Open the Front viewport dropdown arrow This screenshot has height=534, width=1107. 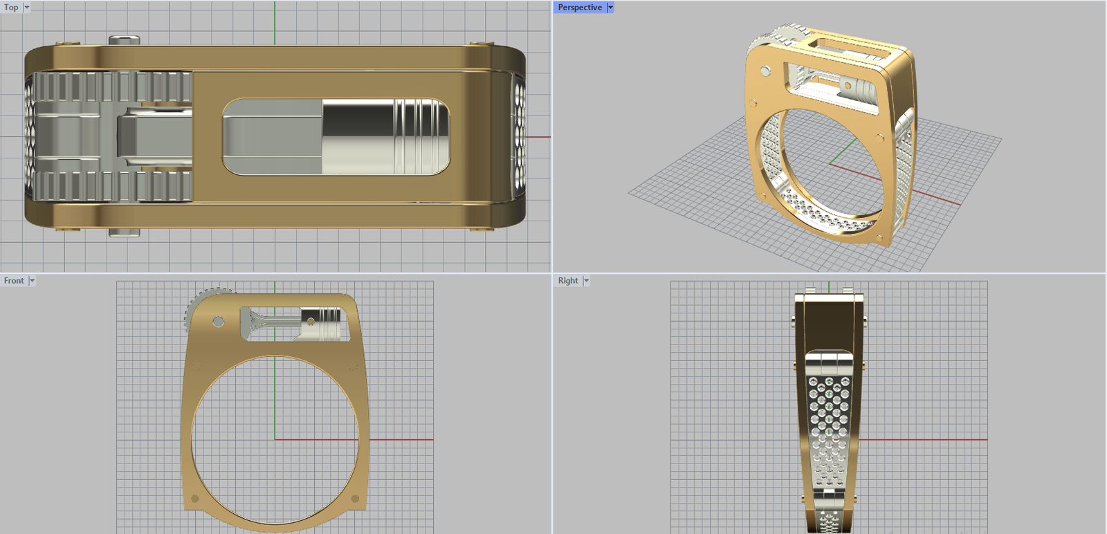point(32,281)
